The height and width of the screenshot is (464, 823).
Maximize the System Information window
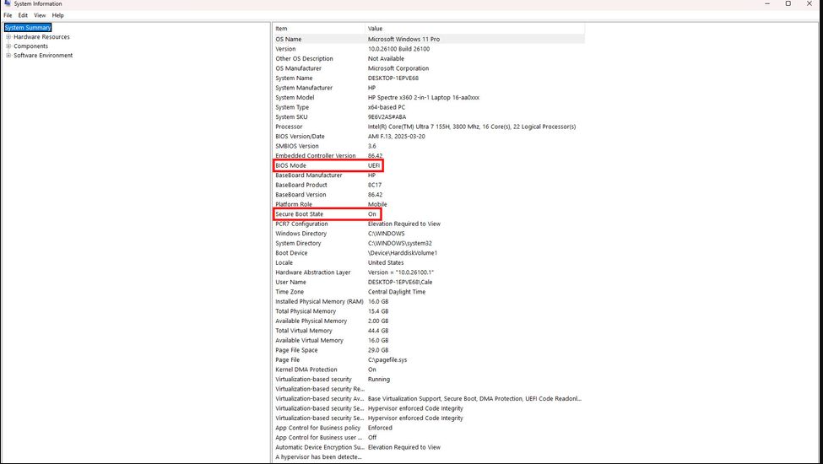tap(788, 4)
